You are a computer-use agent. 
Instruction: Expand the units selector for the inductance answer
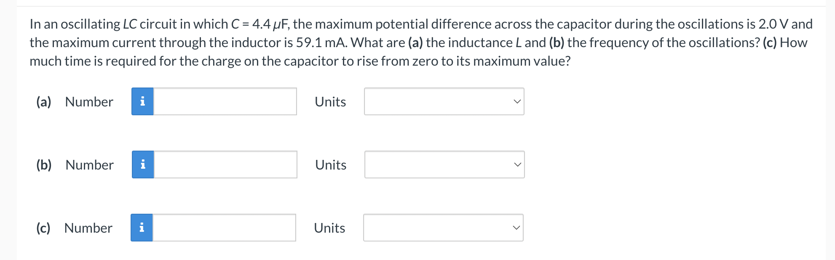[444, 101]
